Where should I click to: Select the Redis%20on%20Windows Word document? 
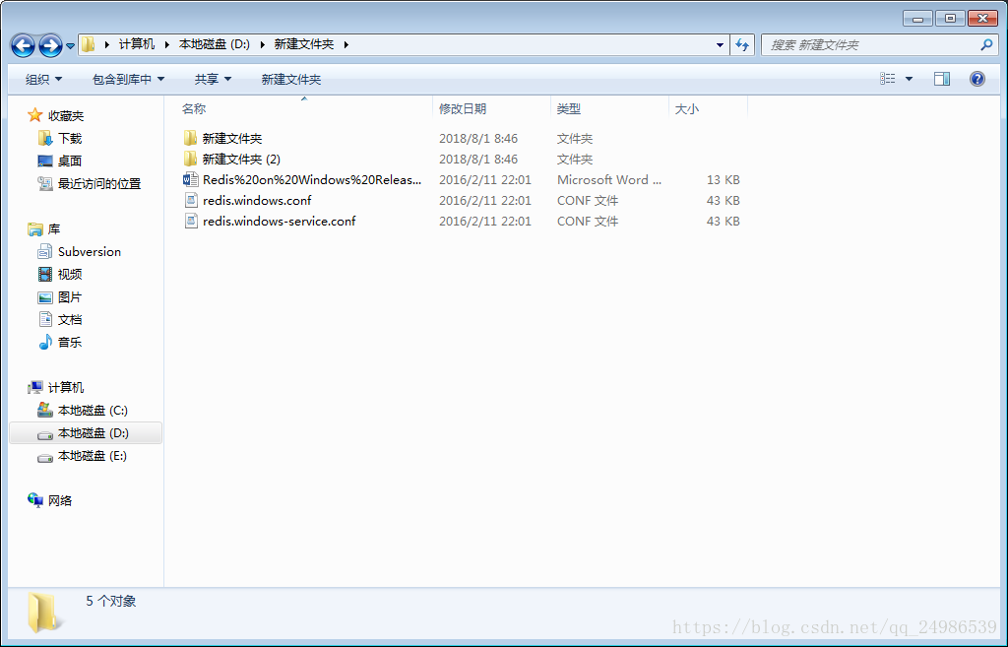click(312, 179)
